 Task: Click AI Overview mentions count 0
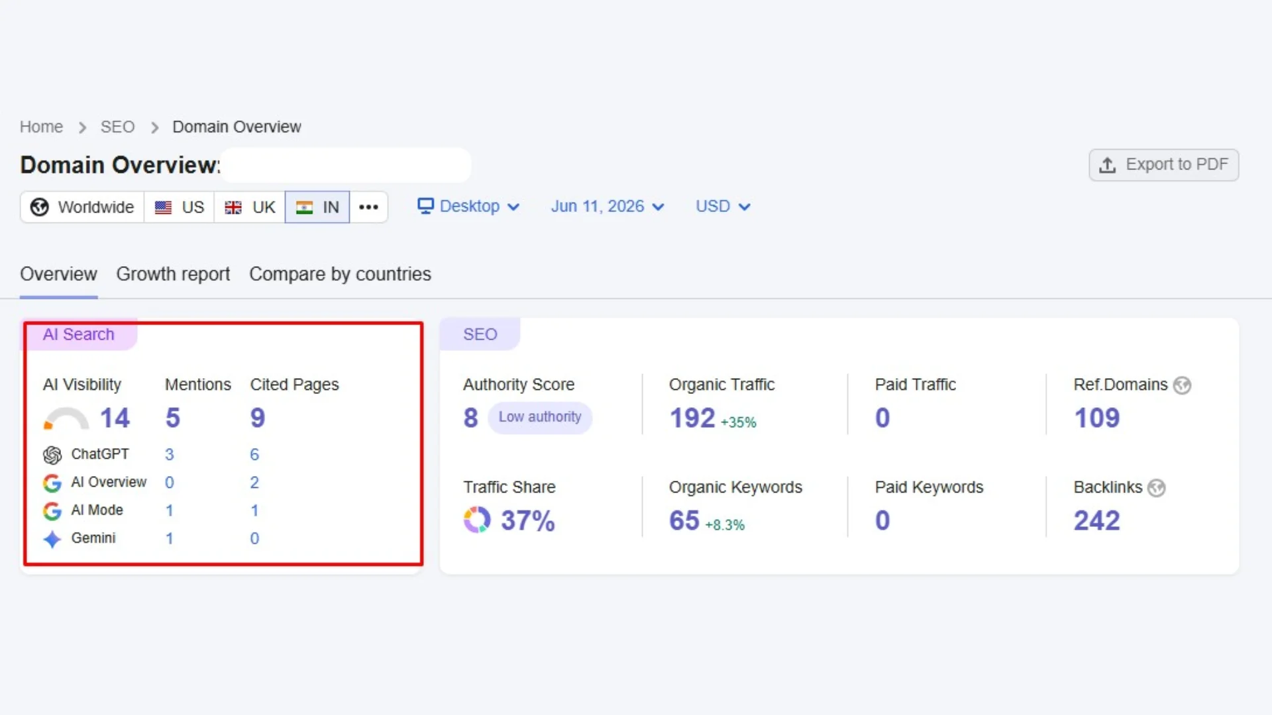(x=170, y=483)
